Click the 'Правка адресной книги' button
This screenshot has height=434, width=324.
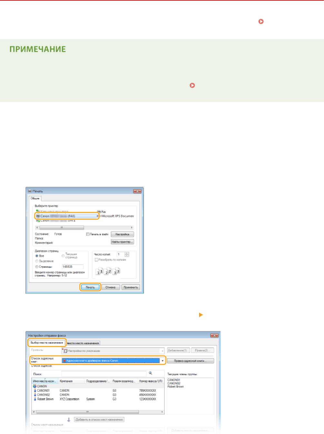[190, 361]
